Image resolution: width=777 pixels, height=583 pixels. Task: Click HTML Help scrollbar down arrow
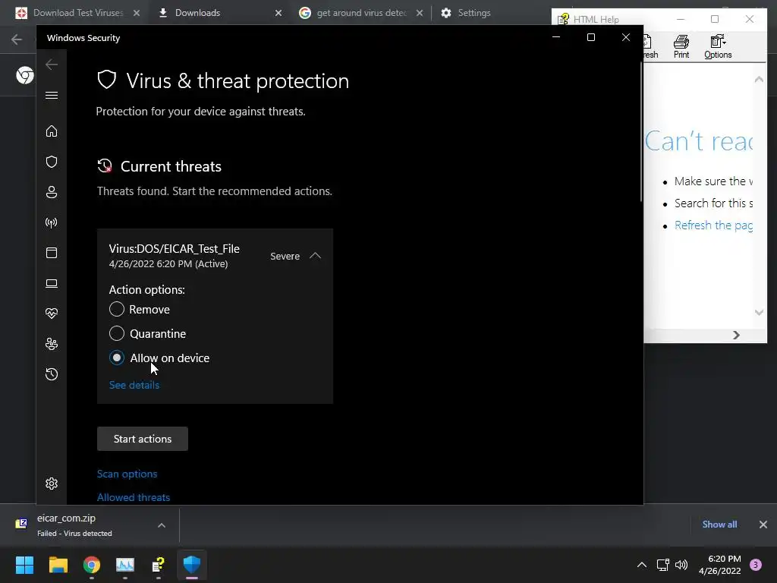tap(759, 312)
